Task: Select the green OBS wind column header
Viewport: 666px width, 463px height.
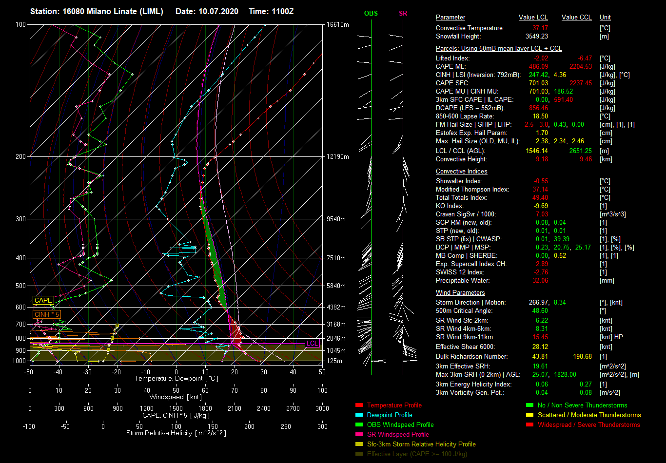Action: (371, 13)
